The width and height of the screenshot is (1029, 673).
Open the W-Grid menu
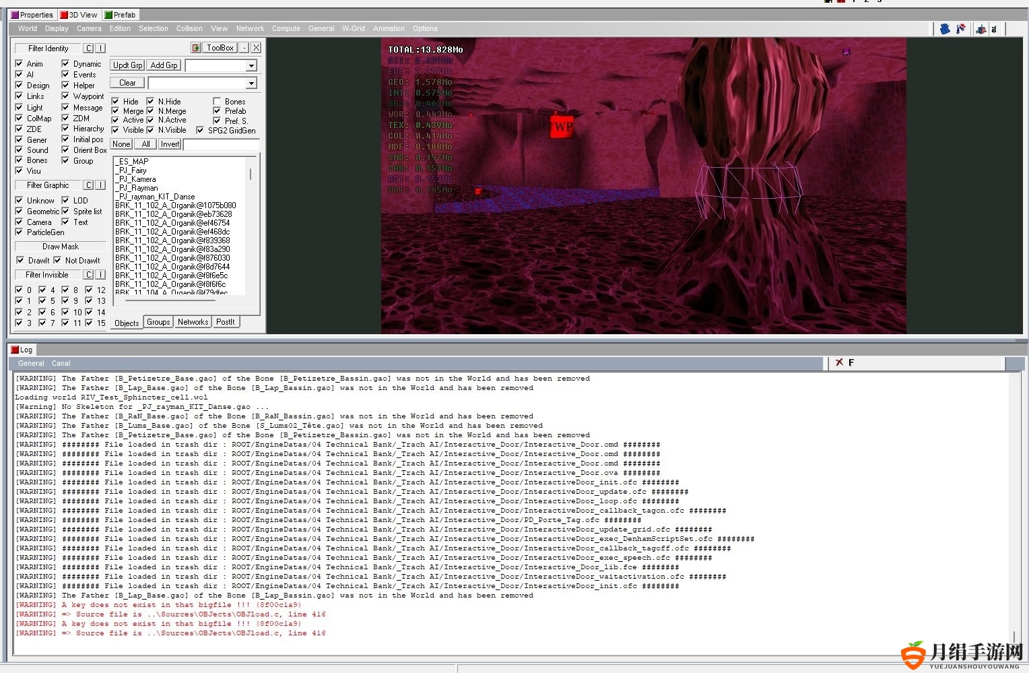click(354, 28)
